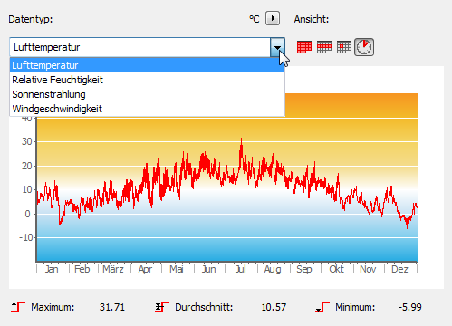Image resolution: width=452 pixels, height=326 pixels.
Task: Collapse the Datentyp combo box arrow
Action: pos(277,47)
